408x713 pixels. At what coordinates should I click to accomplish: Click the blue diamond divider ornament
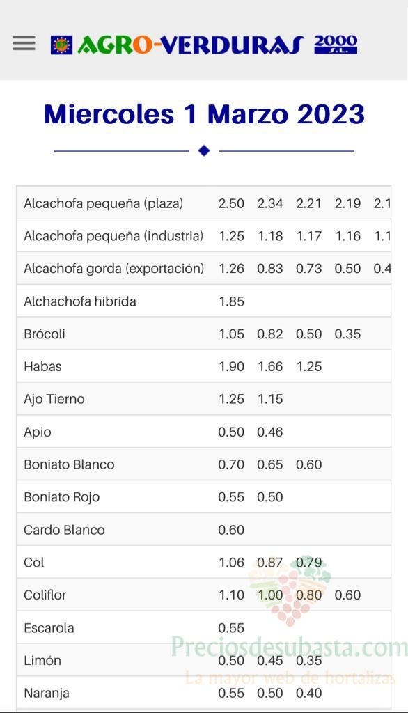[204, 150]
